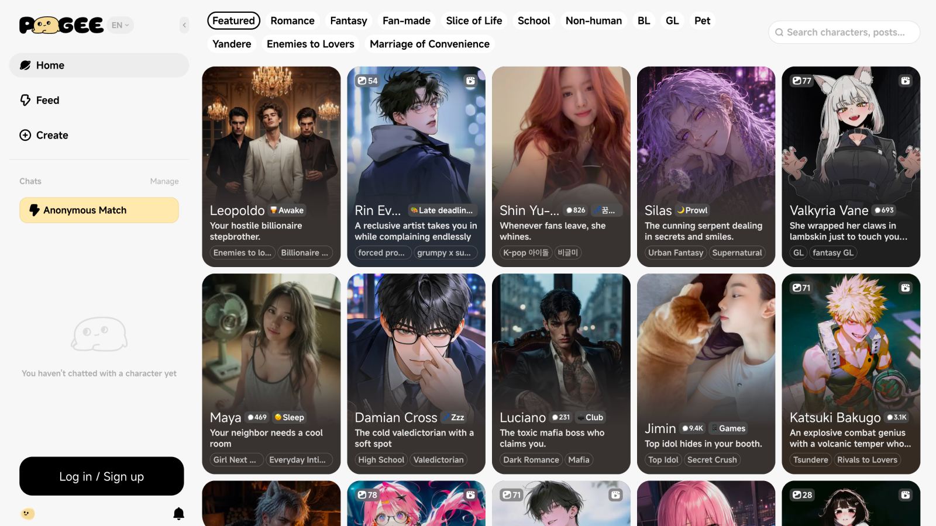Click the gallery icon on Valkyria Vane card

[906, 81]
